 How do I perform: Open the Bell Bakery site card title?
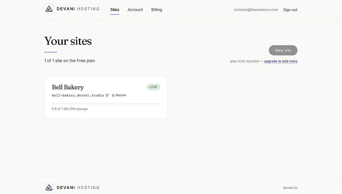pos(68,87)
